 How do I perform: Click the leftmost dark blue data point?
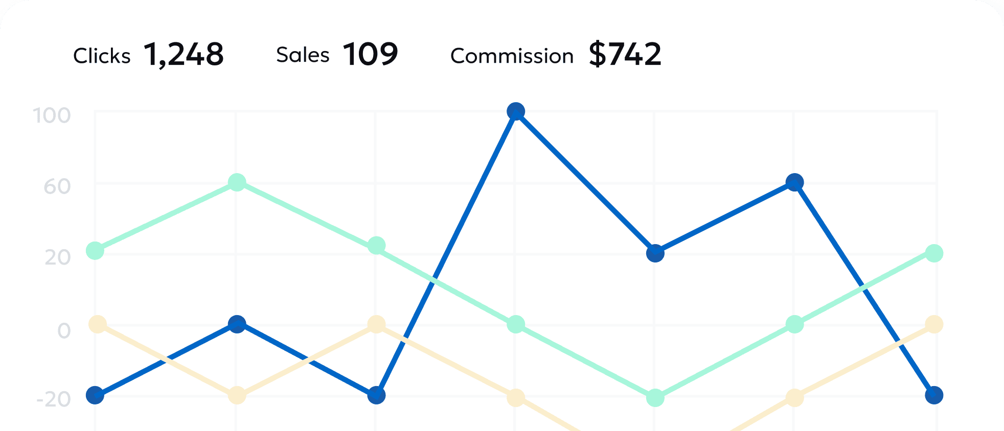coord(95,395)
